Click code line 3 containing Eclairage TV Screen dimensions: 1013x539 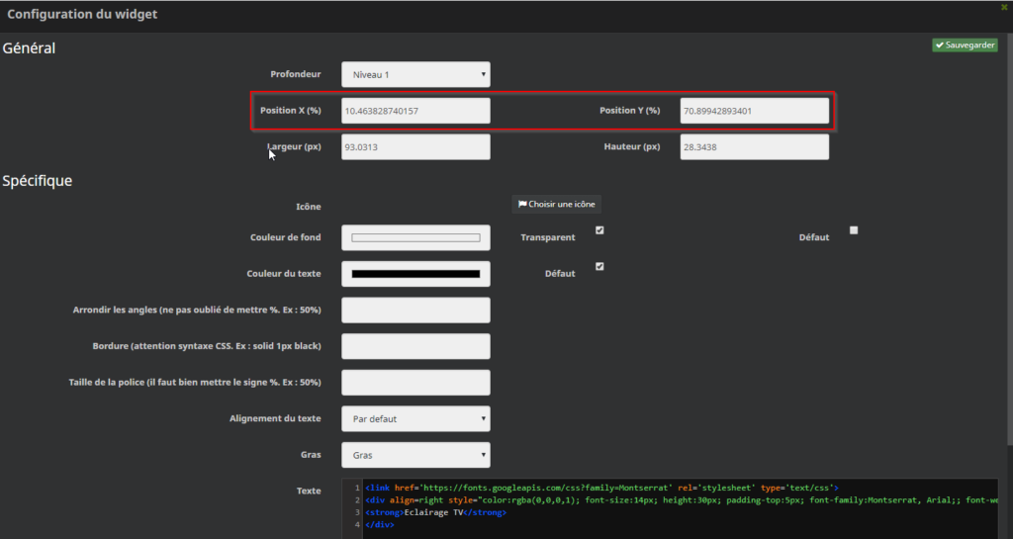click(436, 512)
